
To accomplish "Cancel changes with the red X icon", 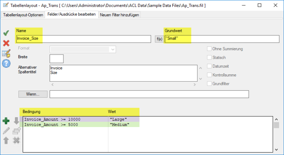I will [6, 43].
